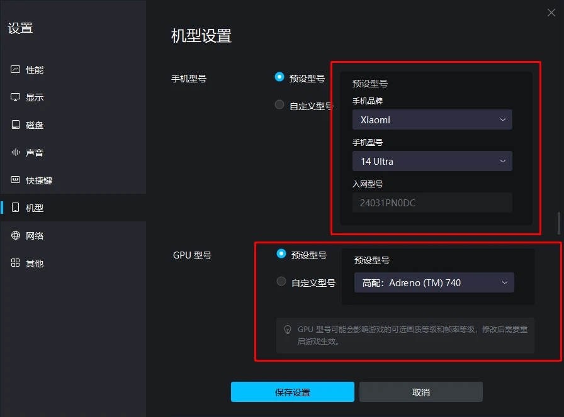Image resolution: width=564 pixels, height=417 pixels.
Task: Open the 性能 settings section
Action: (x=73, y=70)
